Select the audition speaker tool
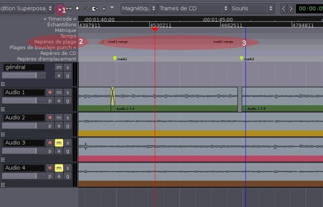 pos(104,8)
